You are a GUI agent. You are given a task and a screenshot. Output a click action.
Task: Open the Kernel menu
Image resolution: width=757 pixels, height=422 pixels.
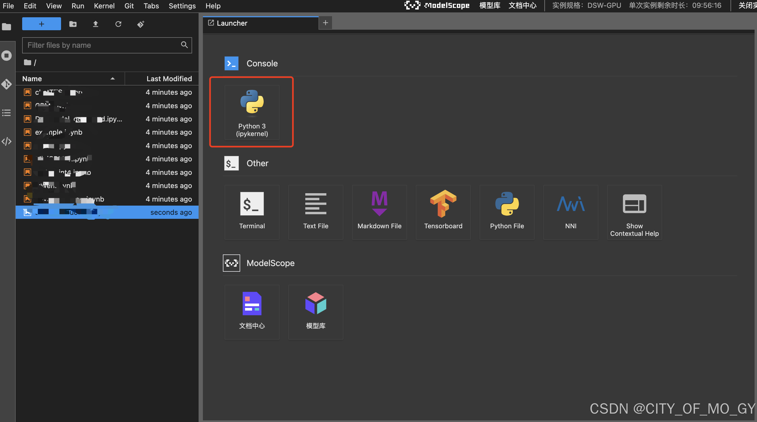[104, 6]
